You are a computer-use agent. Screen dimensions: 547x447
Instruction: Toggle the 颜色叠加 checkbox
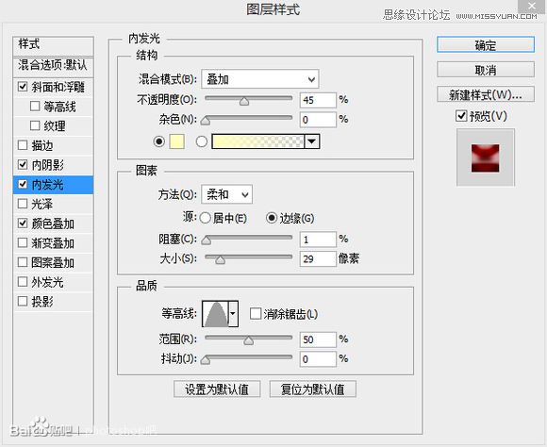click(x=23, y=223)
